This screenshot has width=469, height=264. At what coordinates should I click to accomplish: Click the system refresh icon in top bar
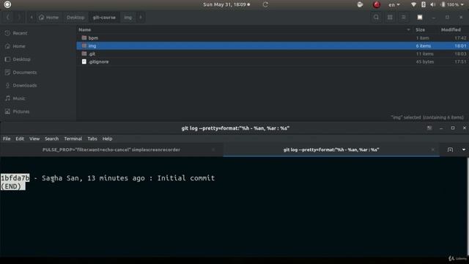(x=265, y=4)
